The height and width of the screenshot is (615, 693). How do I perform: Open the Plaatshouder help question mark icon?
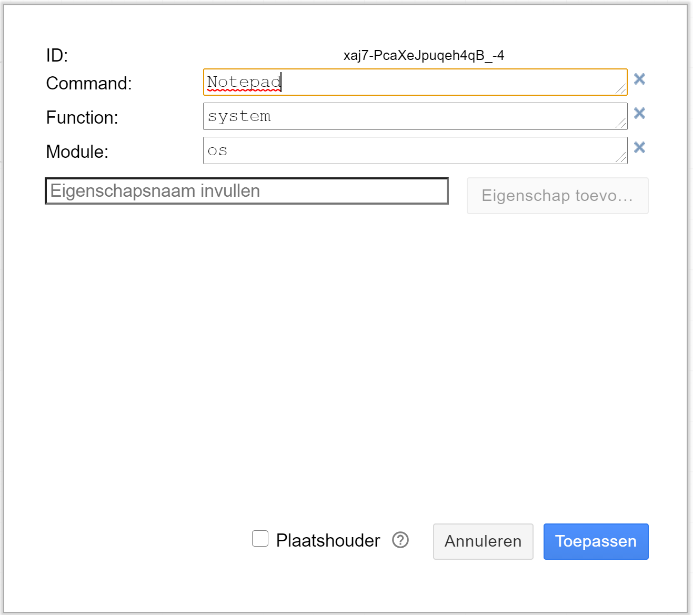point(400,540)
